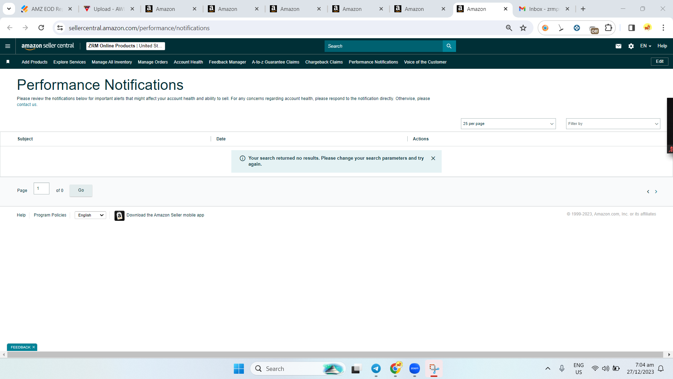Open the Filter by dropdown
673x379 pixels.
pyautogui.click(x=613, y=124)
